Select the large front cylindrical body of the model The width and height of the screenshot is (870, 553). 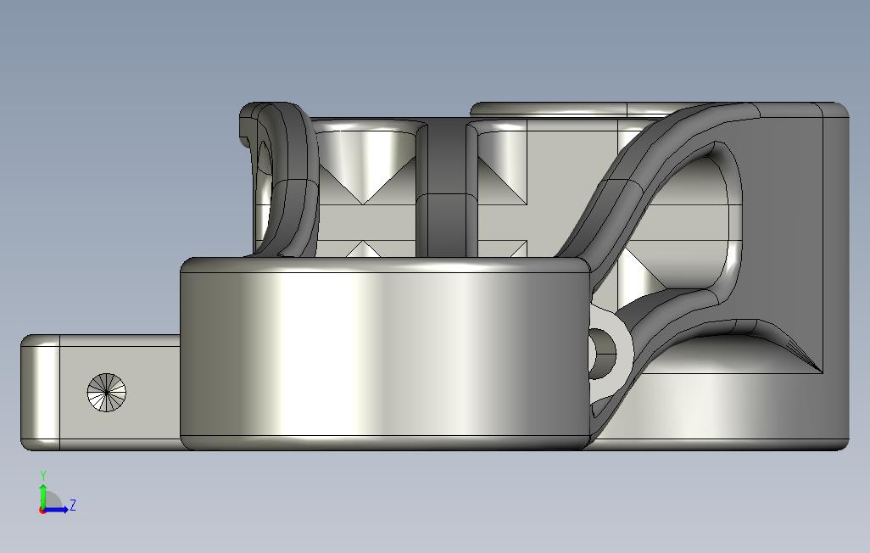pos(386,353)
